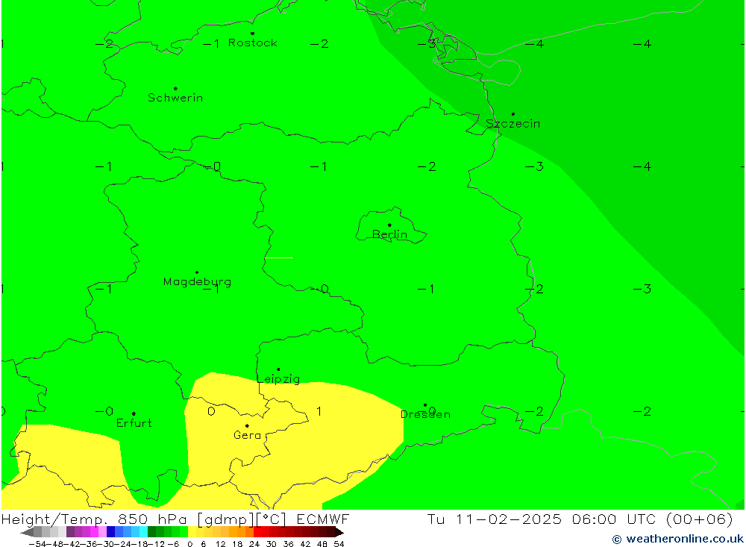Select the Erfurt city label

coord(134,422)
